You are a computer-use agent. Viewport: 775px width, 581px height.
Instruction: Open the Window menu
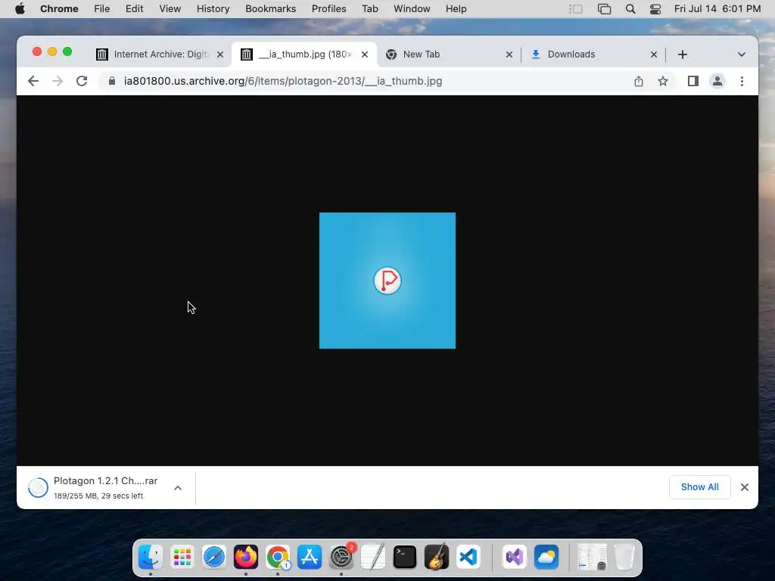pos(412,9)
